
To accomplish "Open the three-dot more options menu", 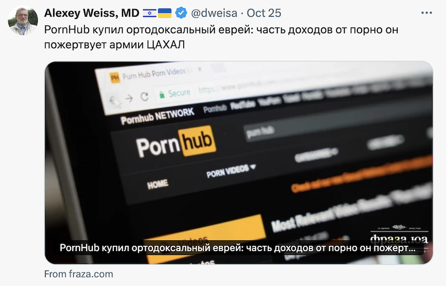I will coord(427,13).
